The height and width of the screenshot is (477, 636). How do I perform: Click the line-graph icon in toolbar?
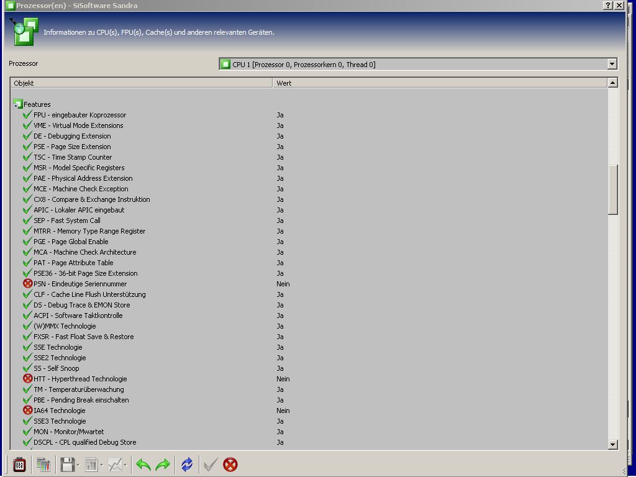[x=115, y=465]
